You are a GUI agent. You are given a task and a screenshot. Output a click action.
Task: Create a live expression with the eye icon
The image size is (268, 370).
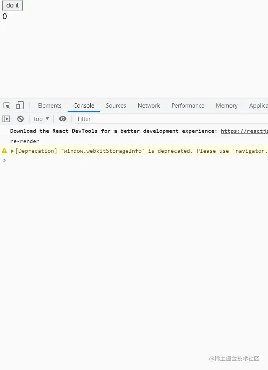click(62, 119)
